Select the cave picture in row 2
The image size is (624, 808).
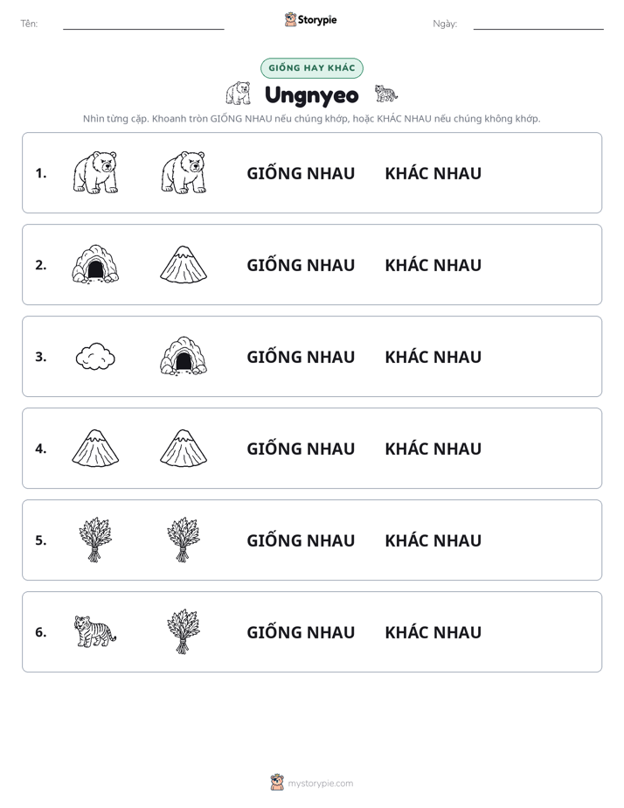pos(95,264)
